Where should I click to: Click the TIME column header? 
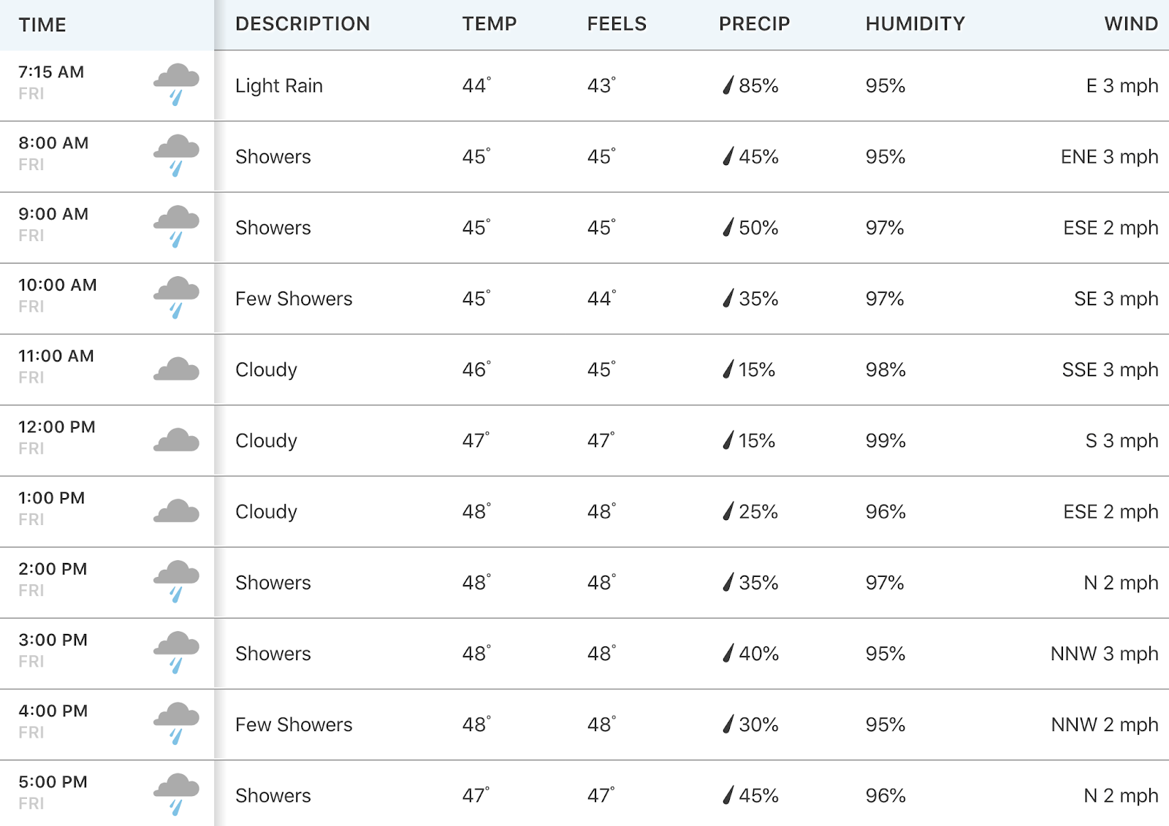pyautogui.click(x=42, y=25)
